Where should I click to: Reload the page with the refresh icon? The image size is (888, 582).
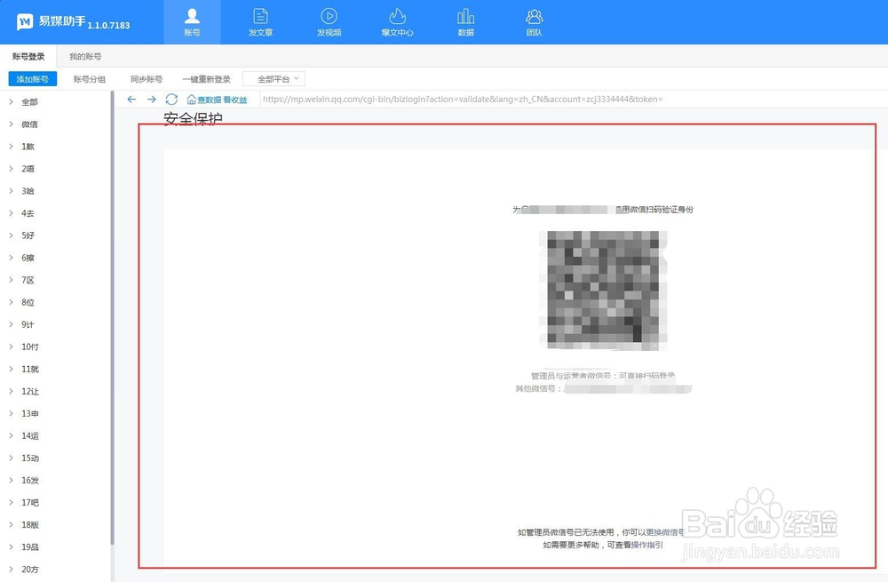pos(171,100)
